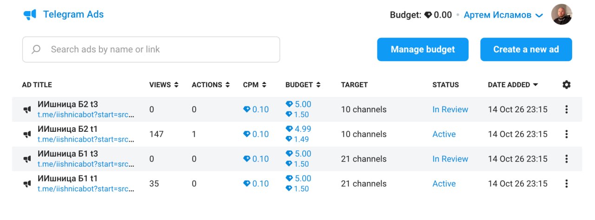Click In Review status of ИИшница Б1 t3
Screen dimensions: 595x220
tap(450, 159)
